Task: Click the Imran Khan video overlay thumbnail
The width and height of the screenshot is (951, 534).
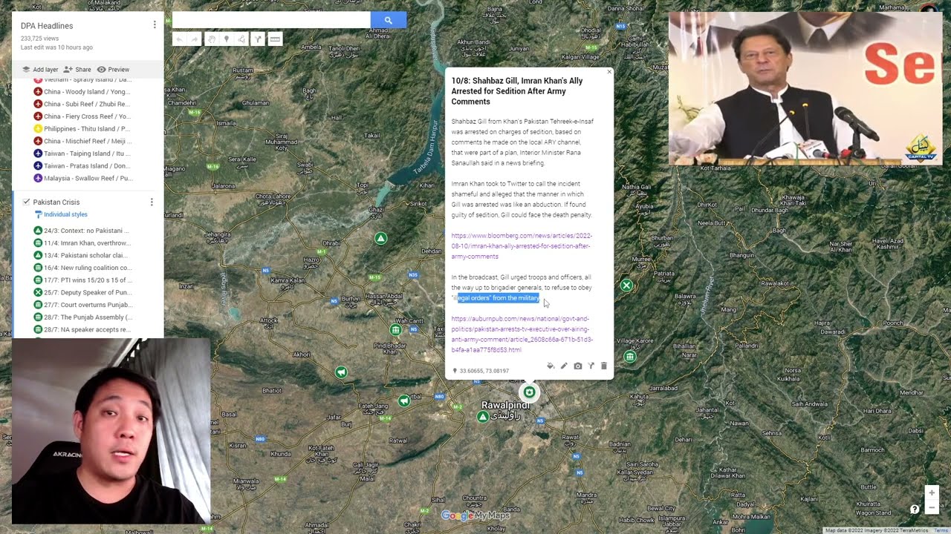Action: coord(805,88)
